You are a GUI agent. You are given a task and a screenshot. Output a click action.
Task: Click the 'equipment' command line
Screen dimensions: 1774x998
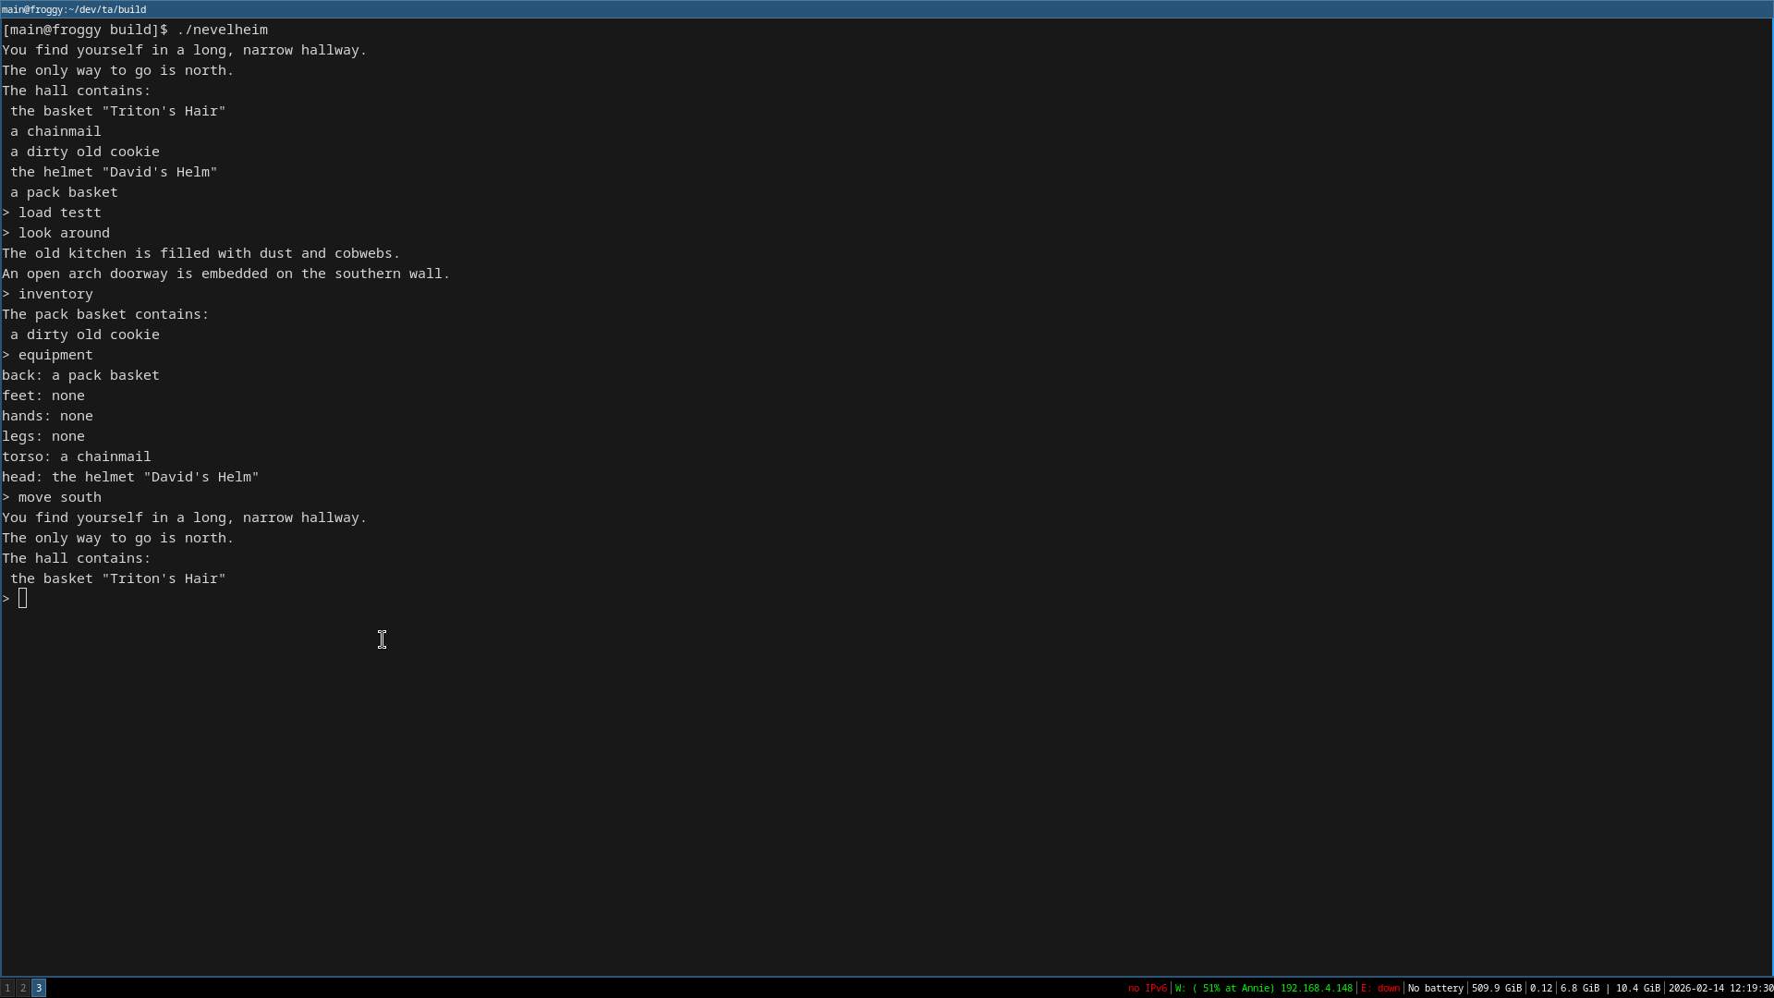55,355
